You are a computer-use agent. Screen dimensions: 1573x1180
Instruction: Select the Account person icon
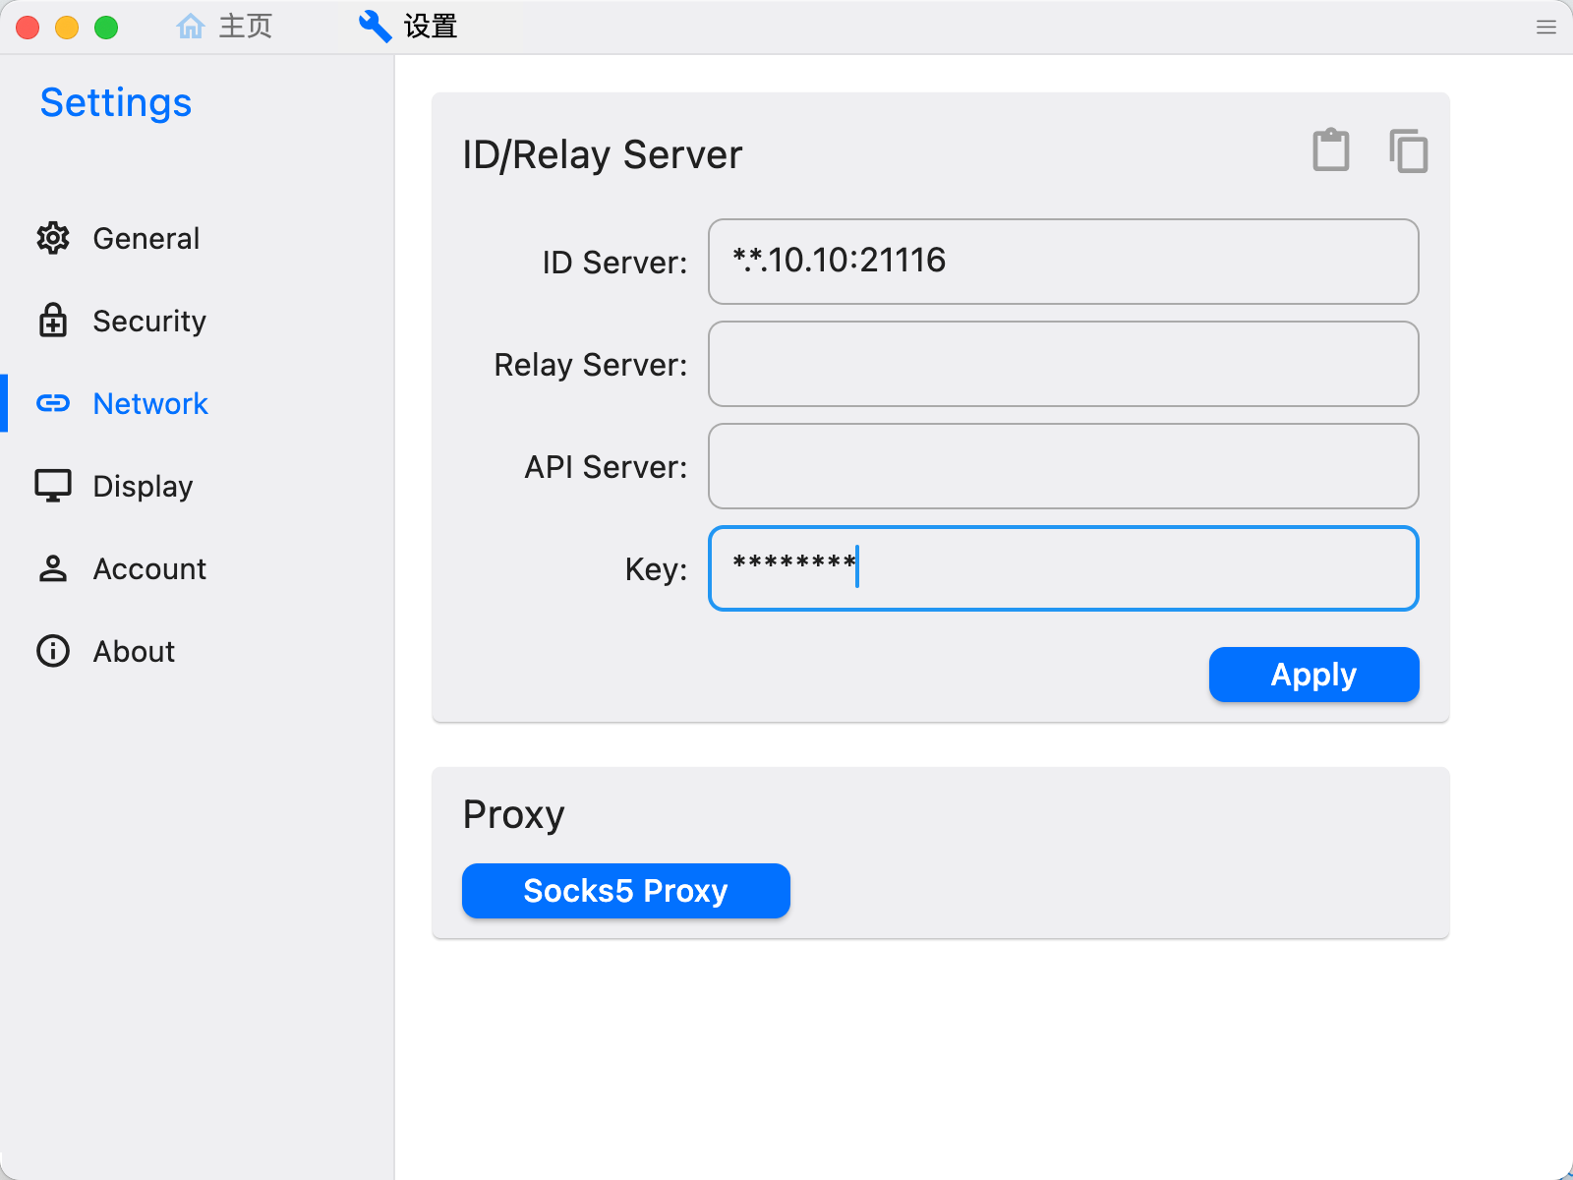53,568
